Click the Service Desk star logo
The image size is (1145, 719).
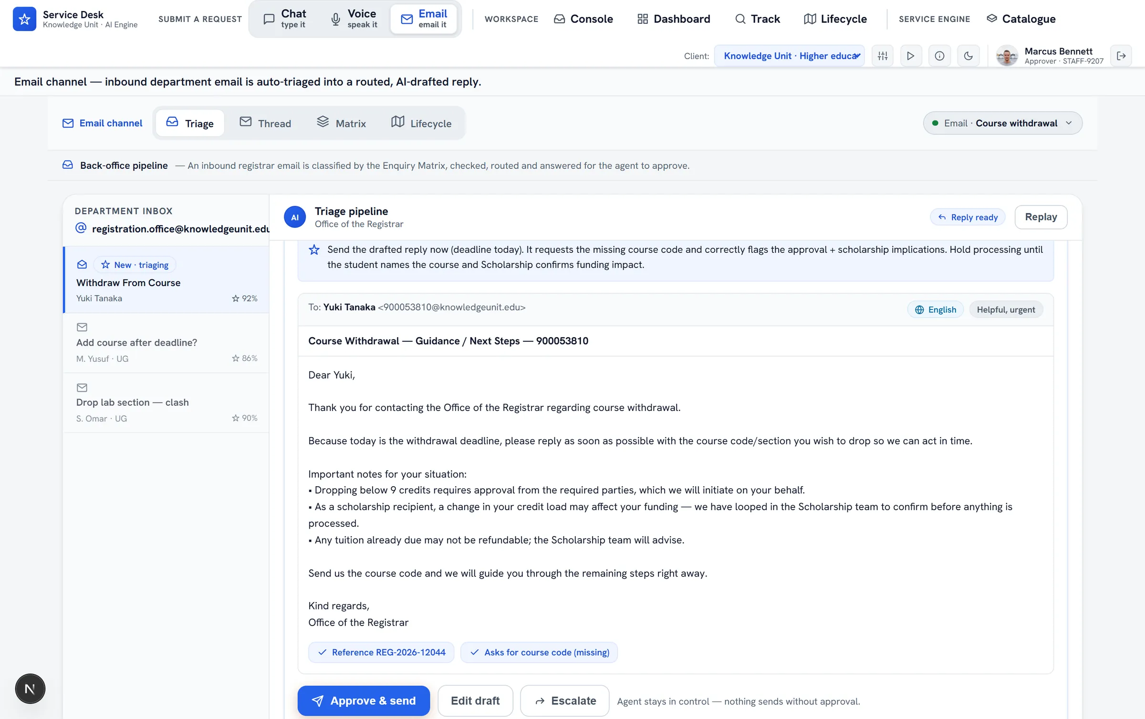(24, 19)
